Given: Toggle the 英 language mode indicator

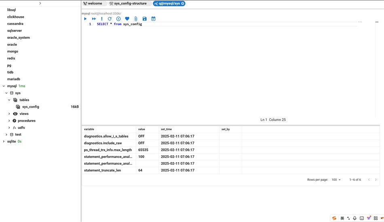Looking at the screenshot, I should coord(342,218).
